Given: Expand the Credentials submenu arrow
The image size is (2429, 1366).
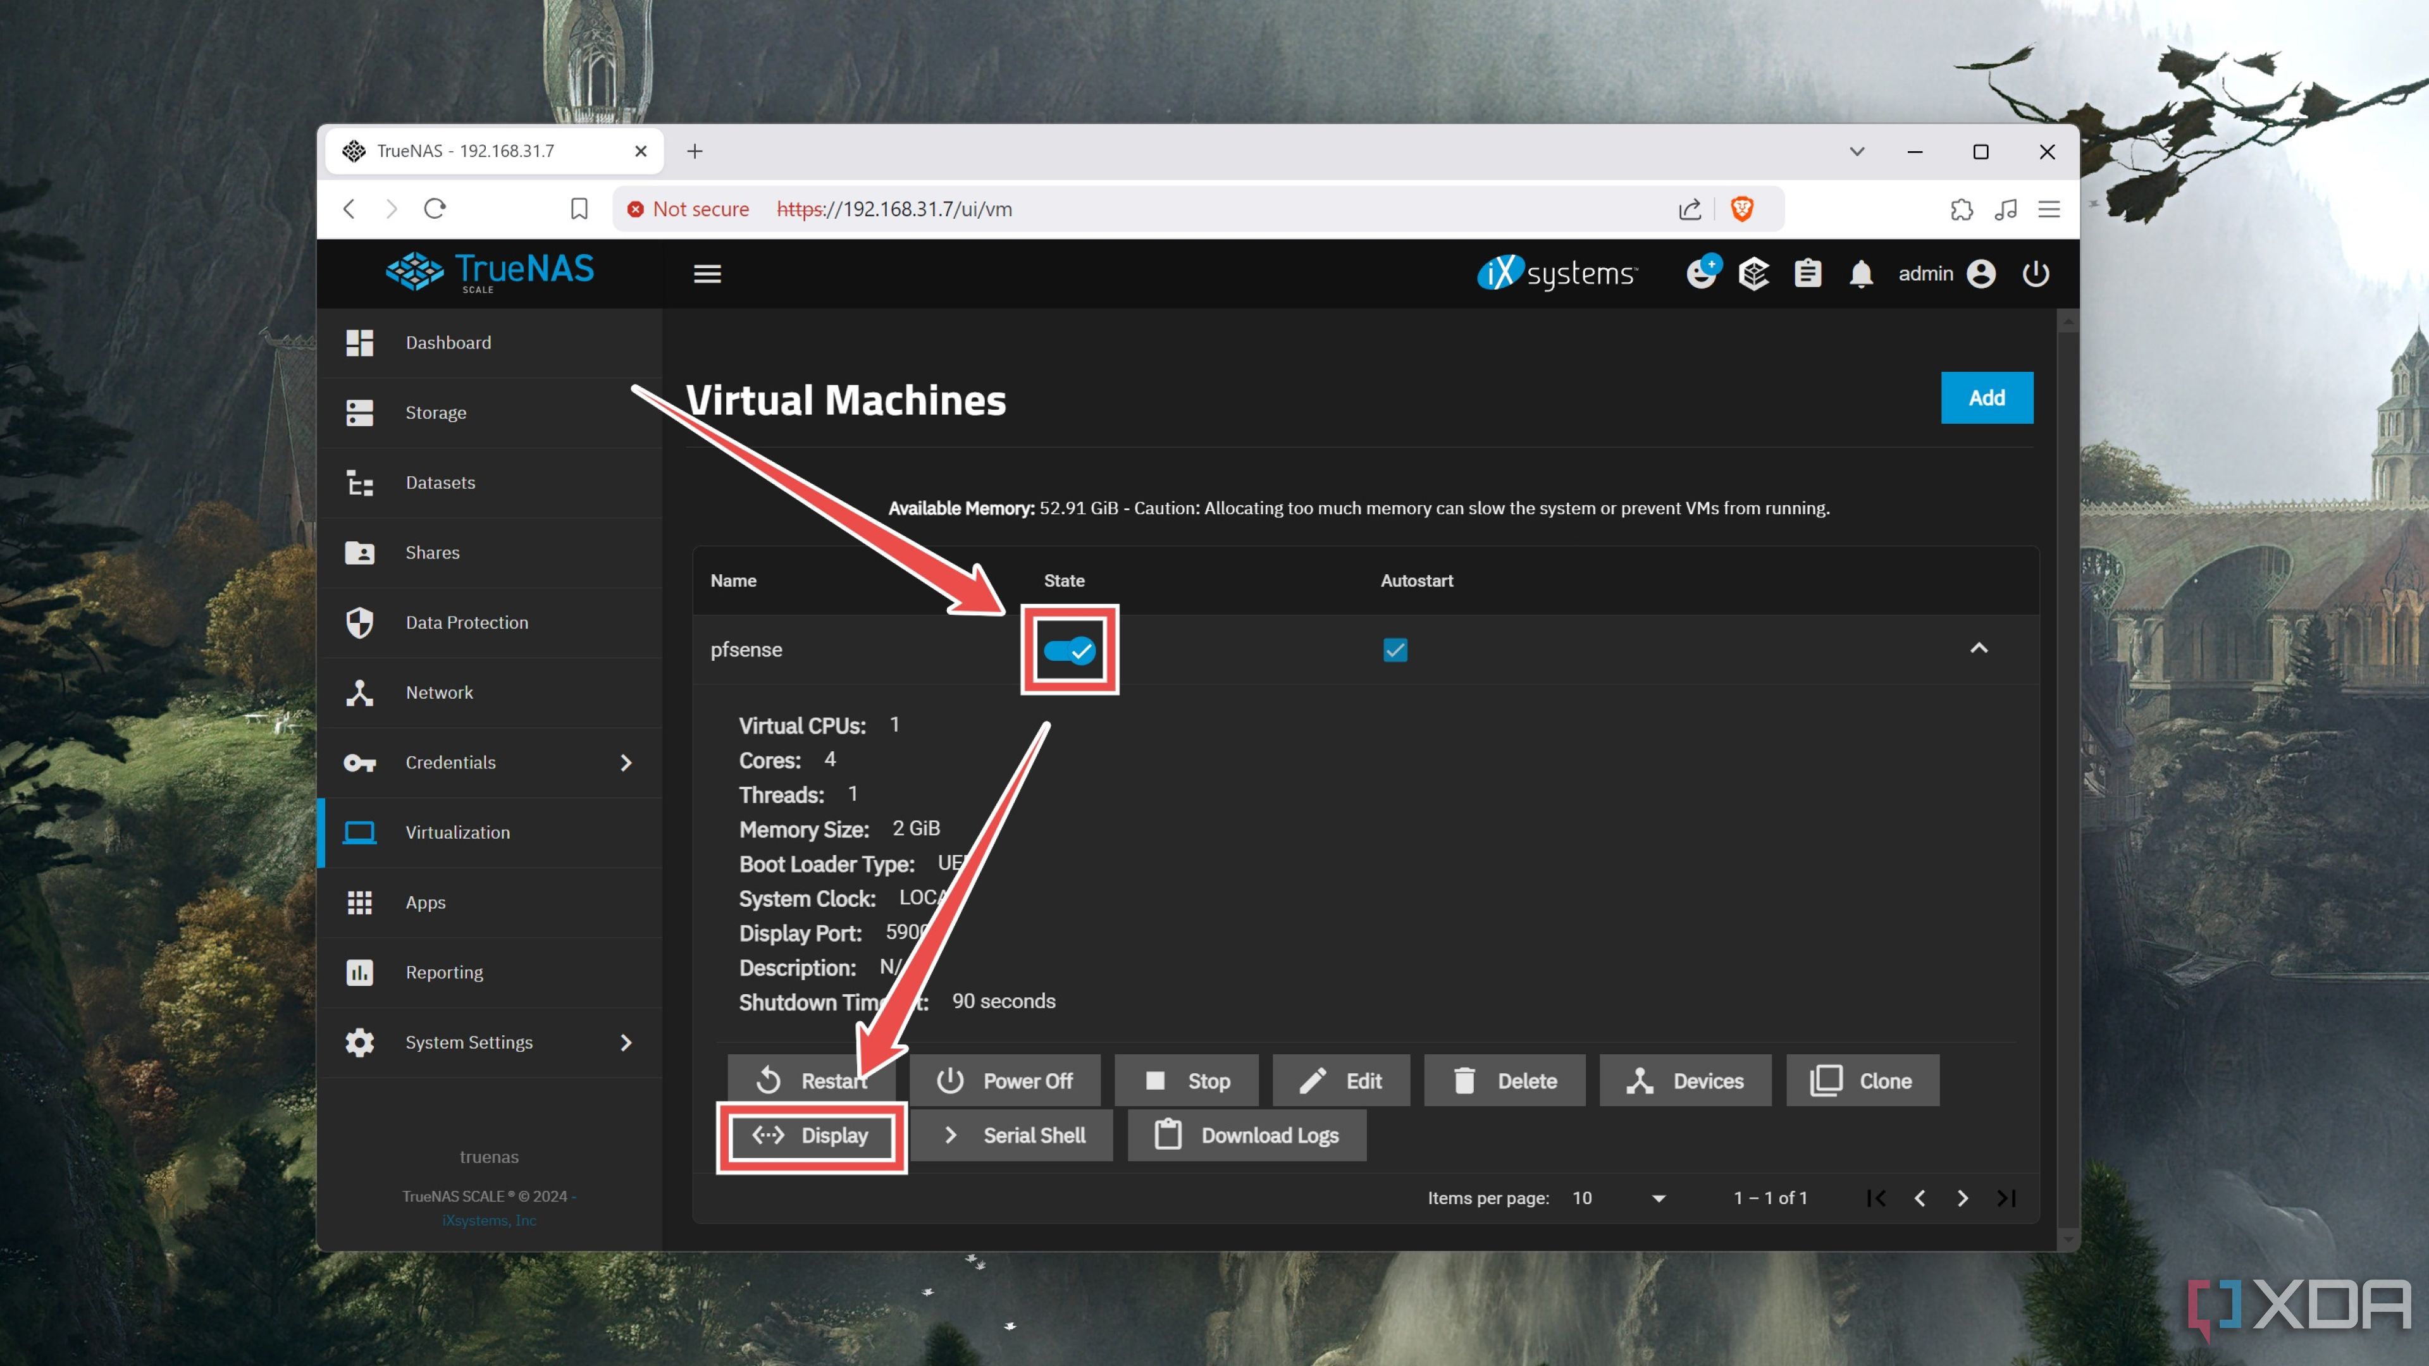Looking at the screenshot, I should (627, 762).
